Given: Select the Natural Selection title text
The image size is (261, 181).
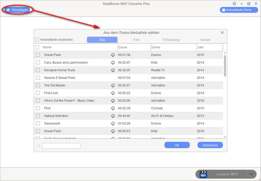Looking at the screenshot, I should tap(56, 116).
